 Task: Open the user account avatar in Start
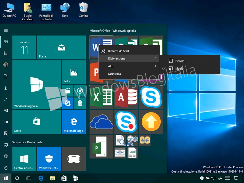tap(6, 65)
